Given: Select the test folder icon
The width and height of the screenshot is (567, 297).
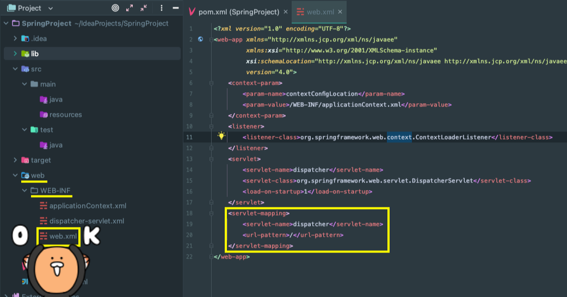Looking at the screenshot, I should 34,130.
